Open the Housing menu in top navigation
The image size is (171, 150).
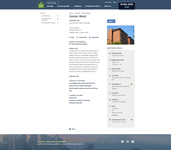(x=50, y=6)
